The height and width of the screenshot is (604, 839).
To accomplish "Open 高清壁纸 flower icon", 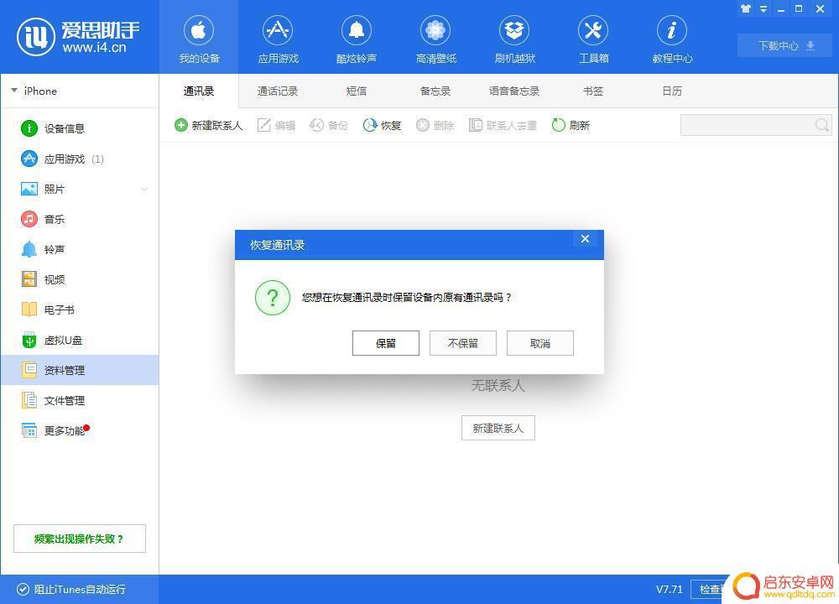I will tap(435, 30).
